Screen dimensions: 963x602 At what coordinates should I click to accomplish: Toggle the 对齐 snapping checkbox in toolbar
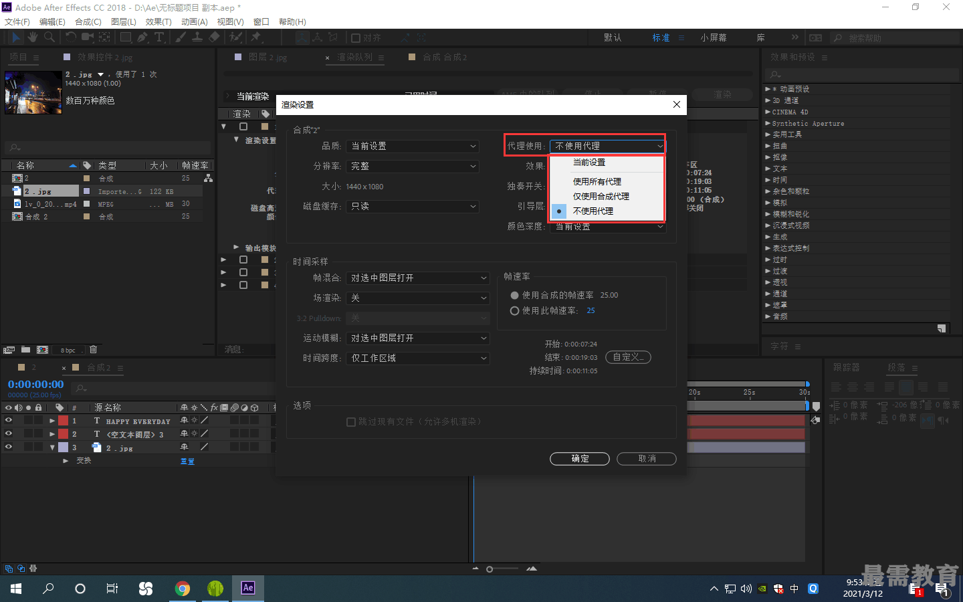(356, 38)
